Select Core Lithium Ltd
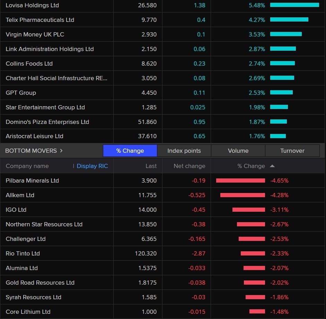This screenshot has width=326, height=319. point(28,312)
